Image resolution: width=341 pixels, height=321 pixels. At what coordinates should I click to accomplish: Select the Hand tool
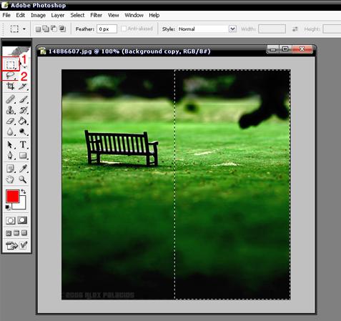coord(10,179)
